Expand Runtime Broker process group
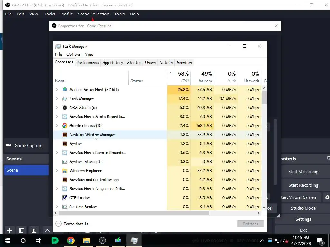The image size is (330, 247). 57,207
